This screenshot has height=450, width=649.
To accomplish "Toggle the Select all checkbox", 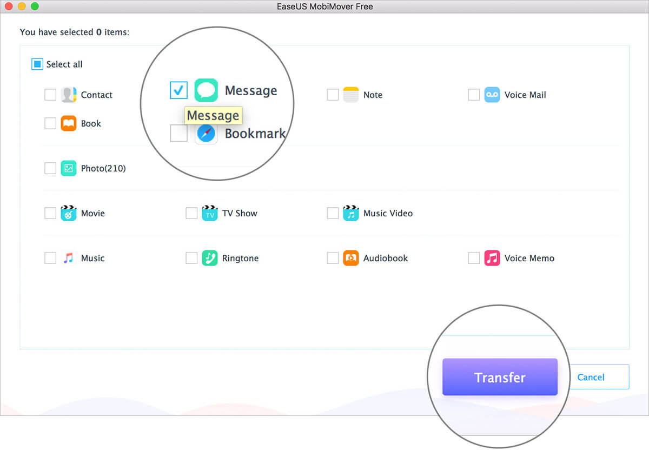I will 37,64.
